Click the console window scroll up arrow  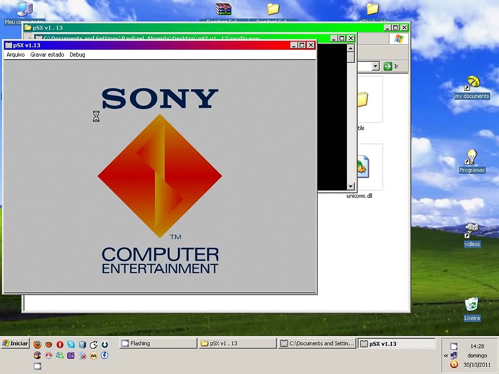click(351, 48)
